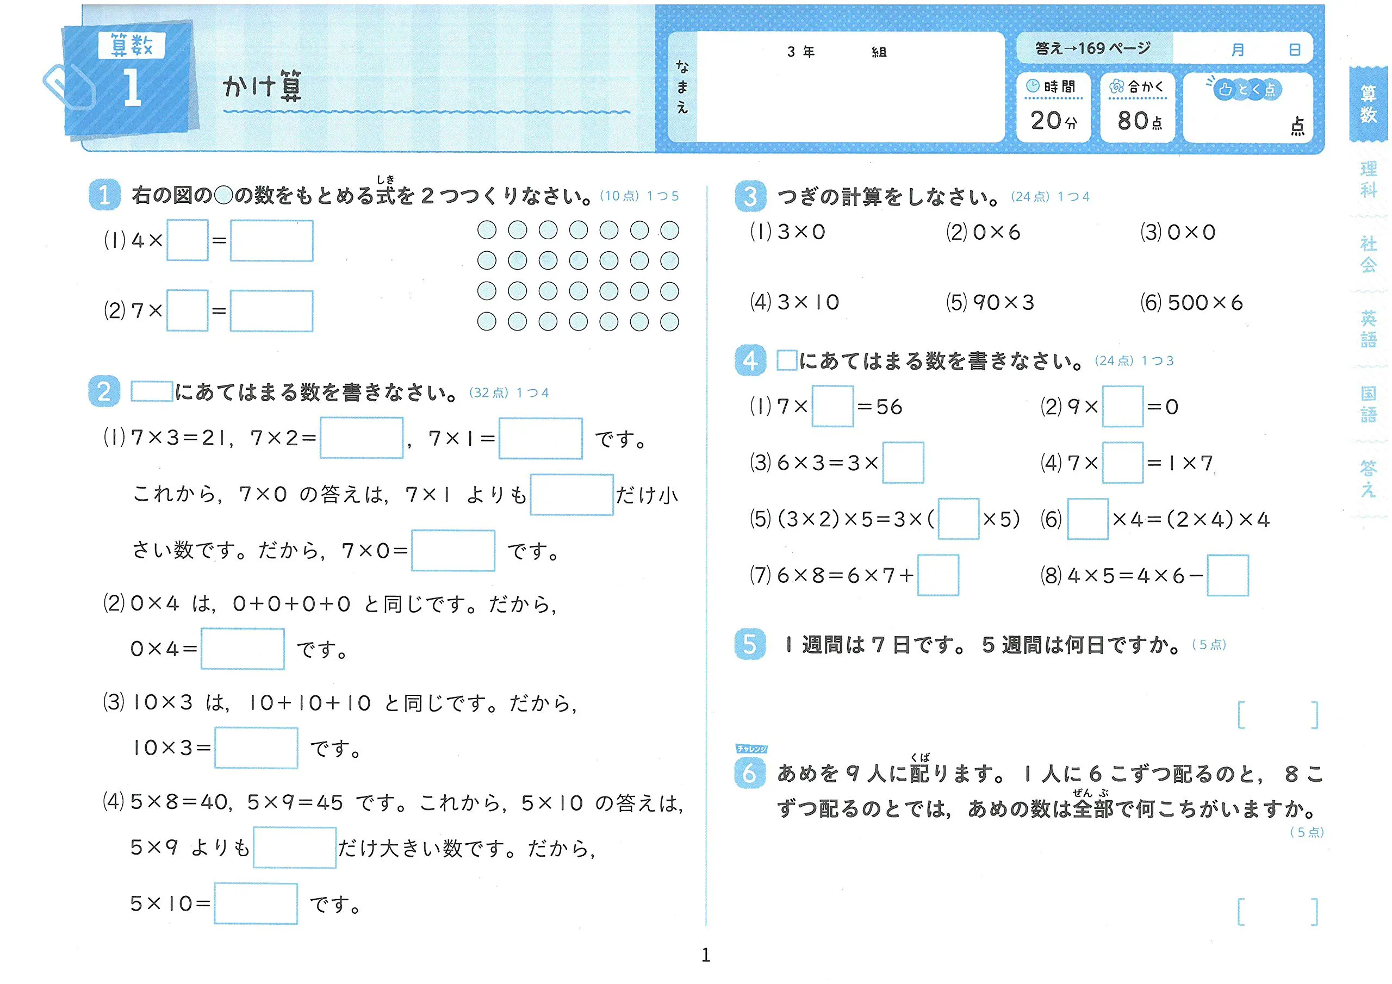Click the small answer box after 7× in question 1

click(x=188, y=312)
